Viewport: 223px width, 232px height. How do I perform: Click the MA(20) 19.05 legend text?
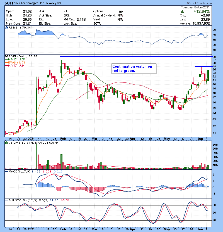click(16, 59)
